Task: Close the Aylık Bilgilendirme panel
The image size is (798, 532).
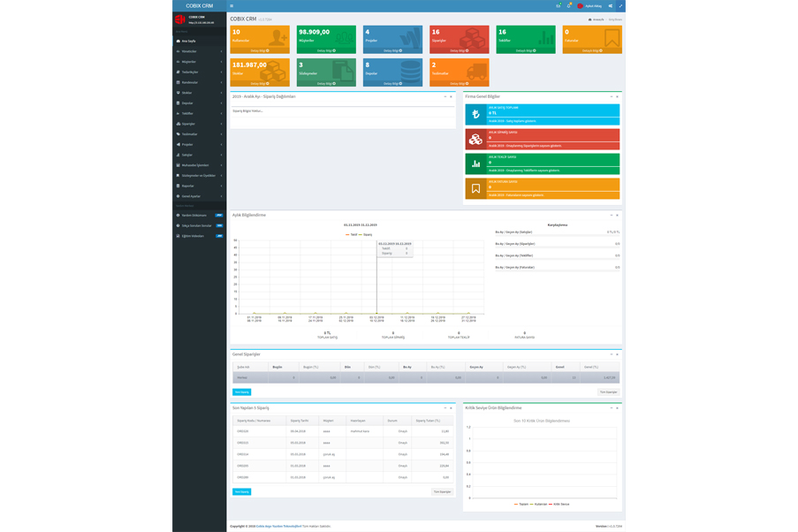Action: pyautogui.click(x=618, y=216)
